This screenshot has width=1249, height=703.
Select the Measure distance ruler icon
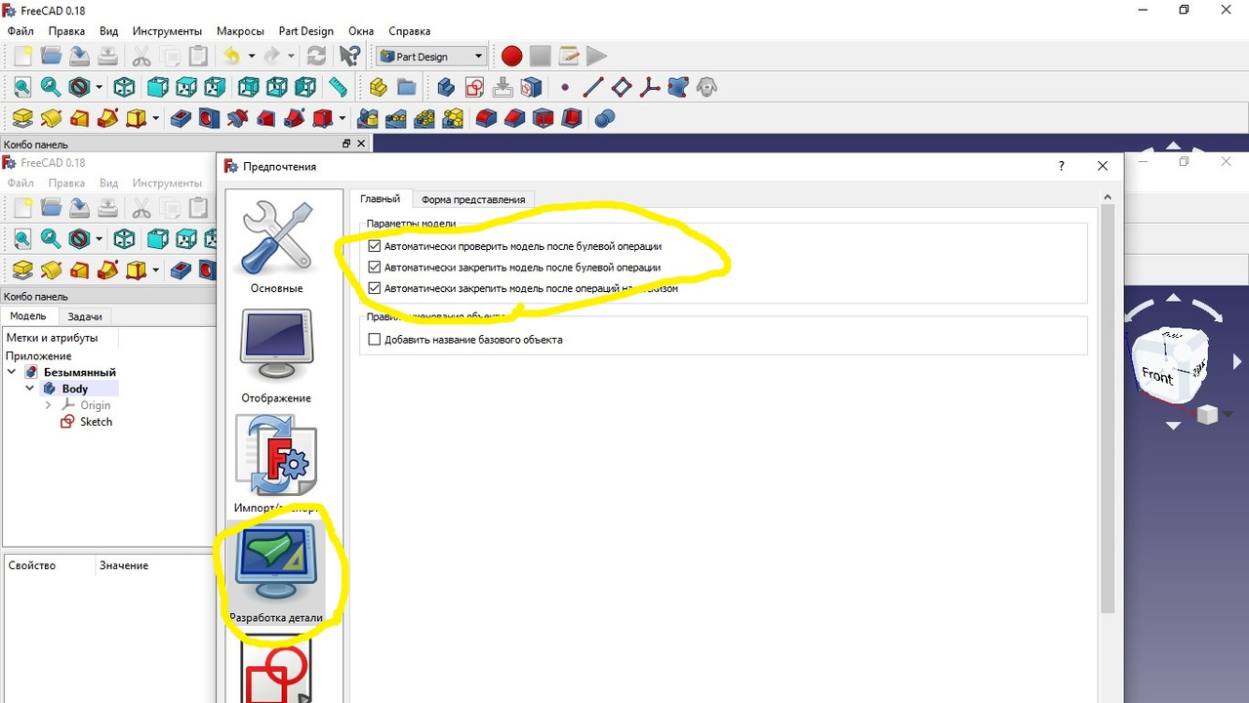click(x=338, y=88)
